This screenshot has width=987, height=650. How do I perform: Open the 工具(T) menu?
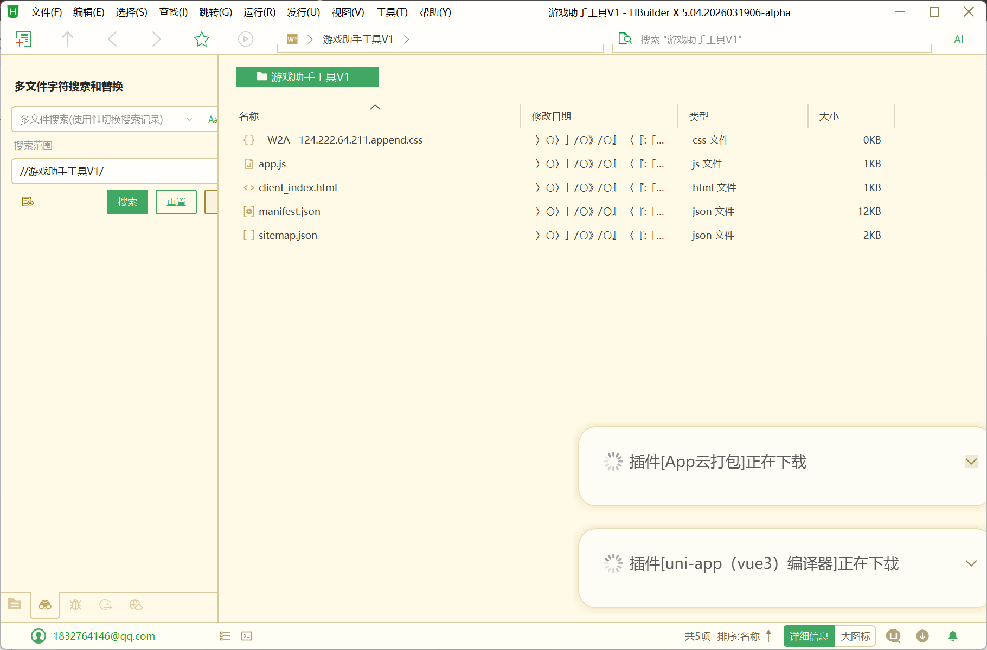click(x=392, y=12)
